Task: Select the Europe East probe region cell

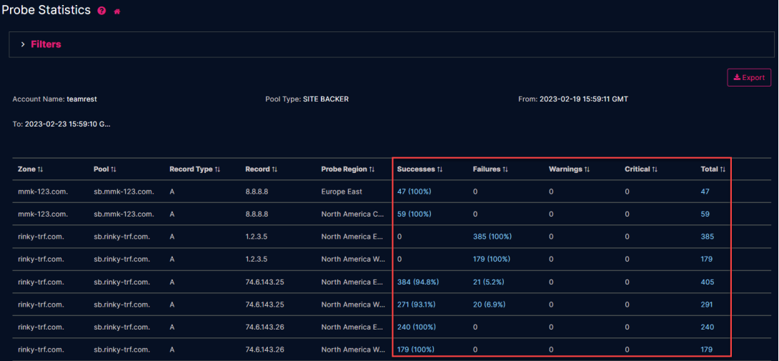Action: pos(342,192)
